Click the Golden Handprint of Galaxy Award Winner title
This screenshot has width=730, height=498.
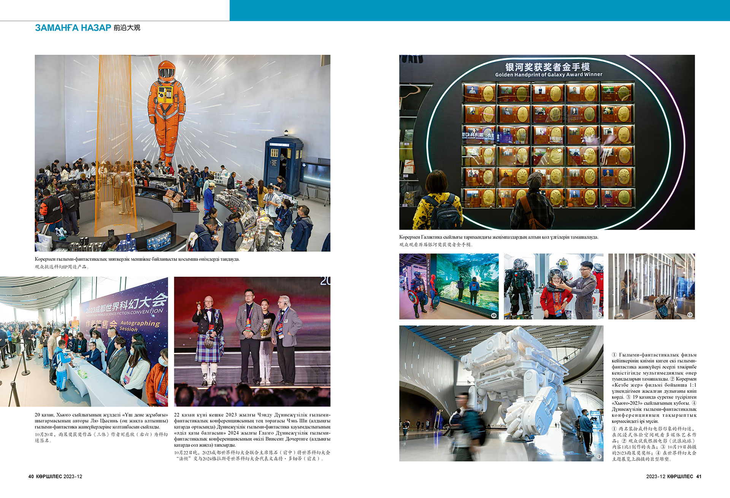[548, 75]
